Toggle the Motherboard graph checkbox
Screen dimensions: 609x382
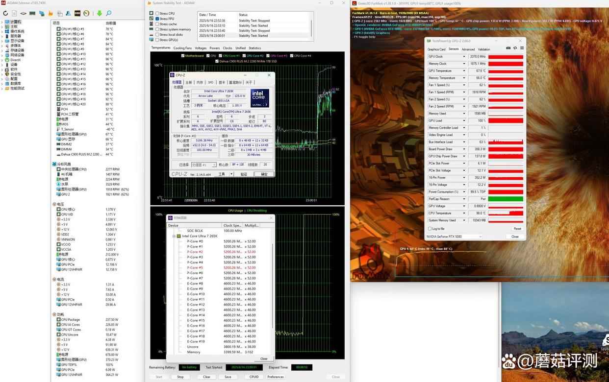tap(182, 56)
